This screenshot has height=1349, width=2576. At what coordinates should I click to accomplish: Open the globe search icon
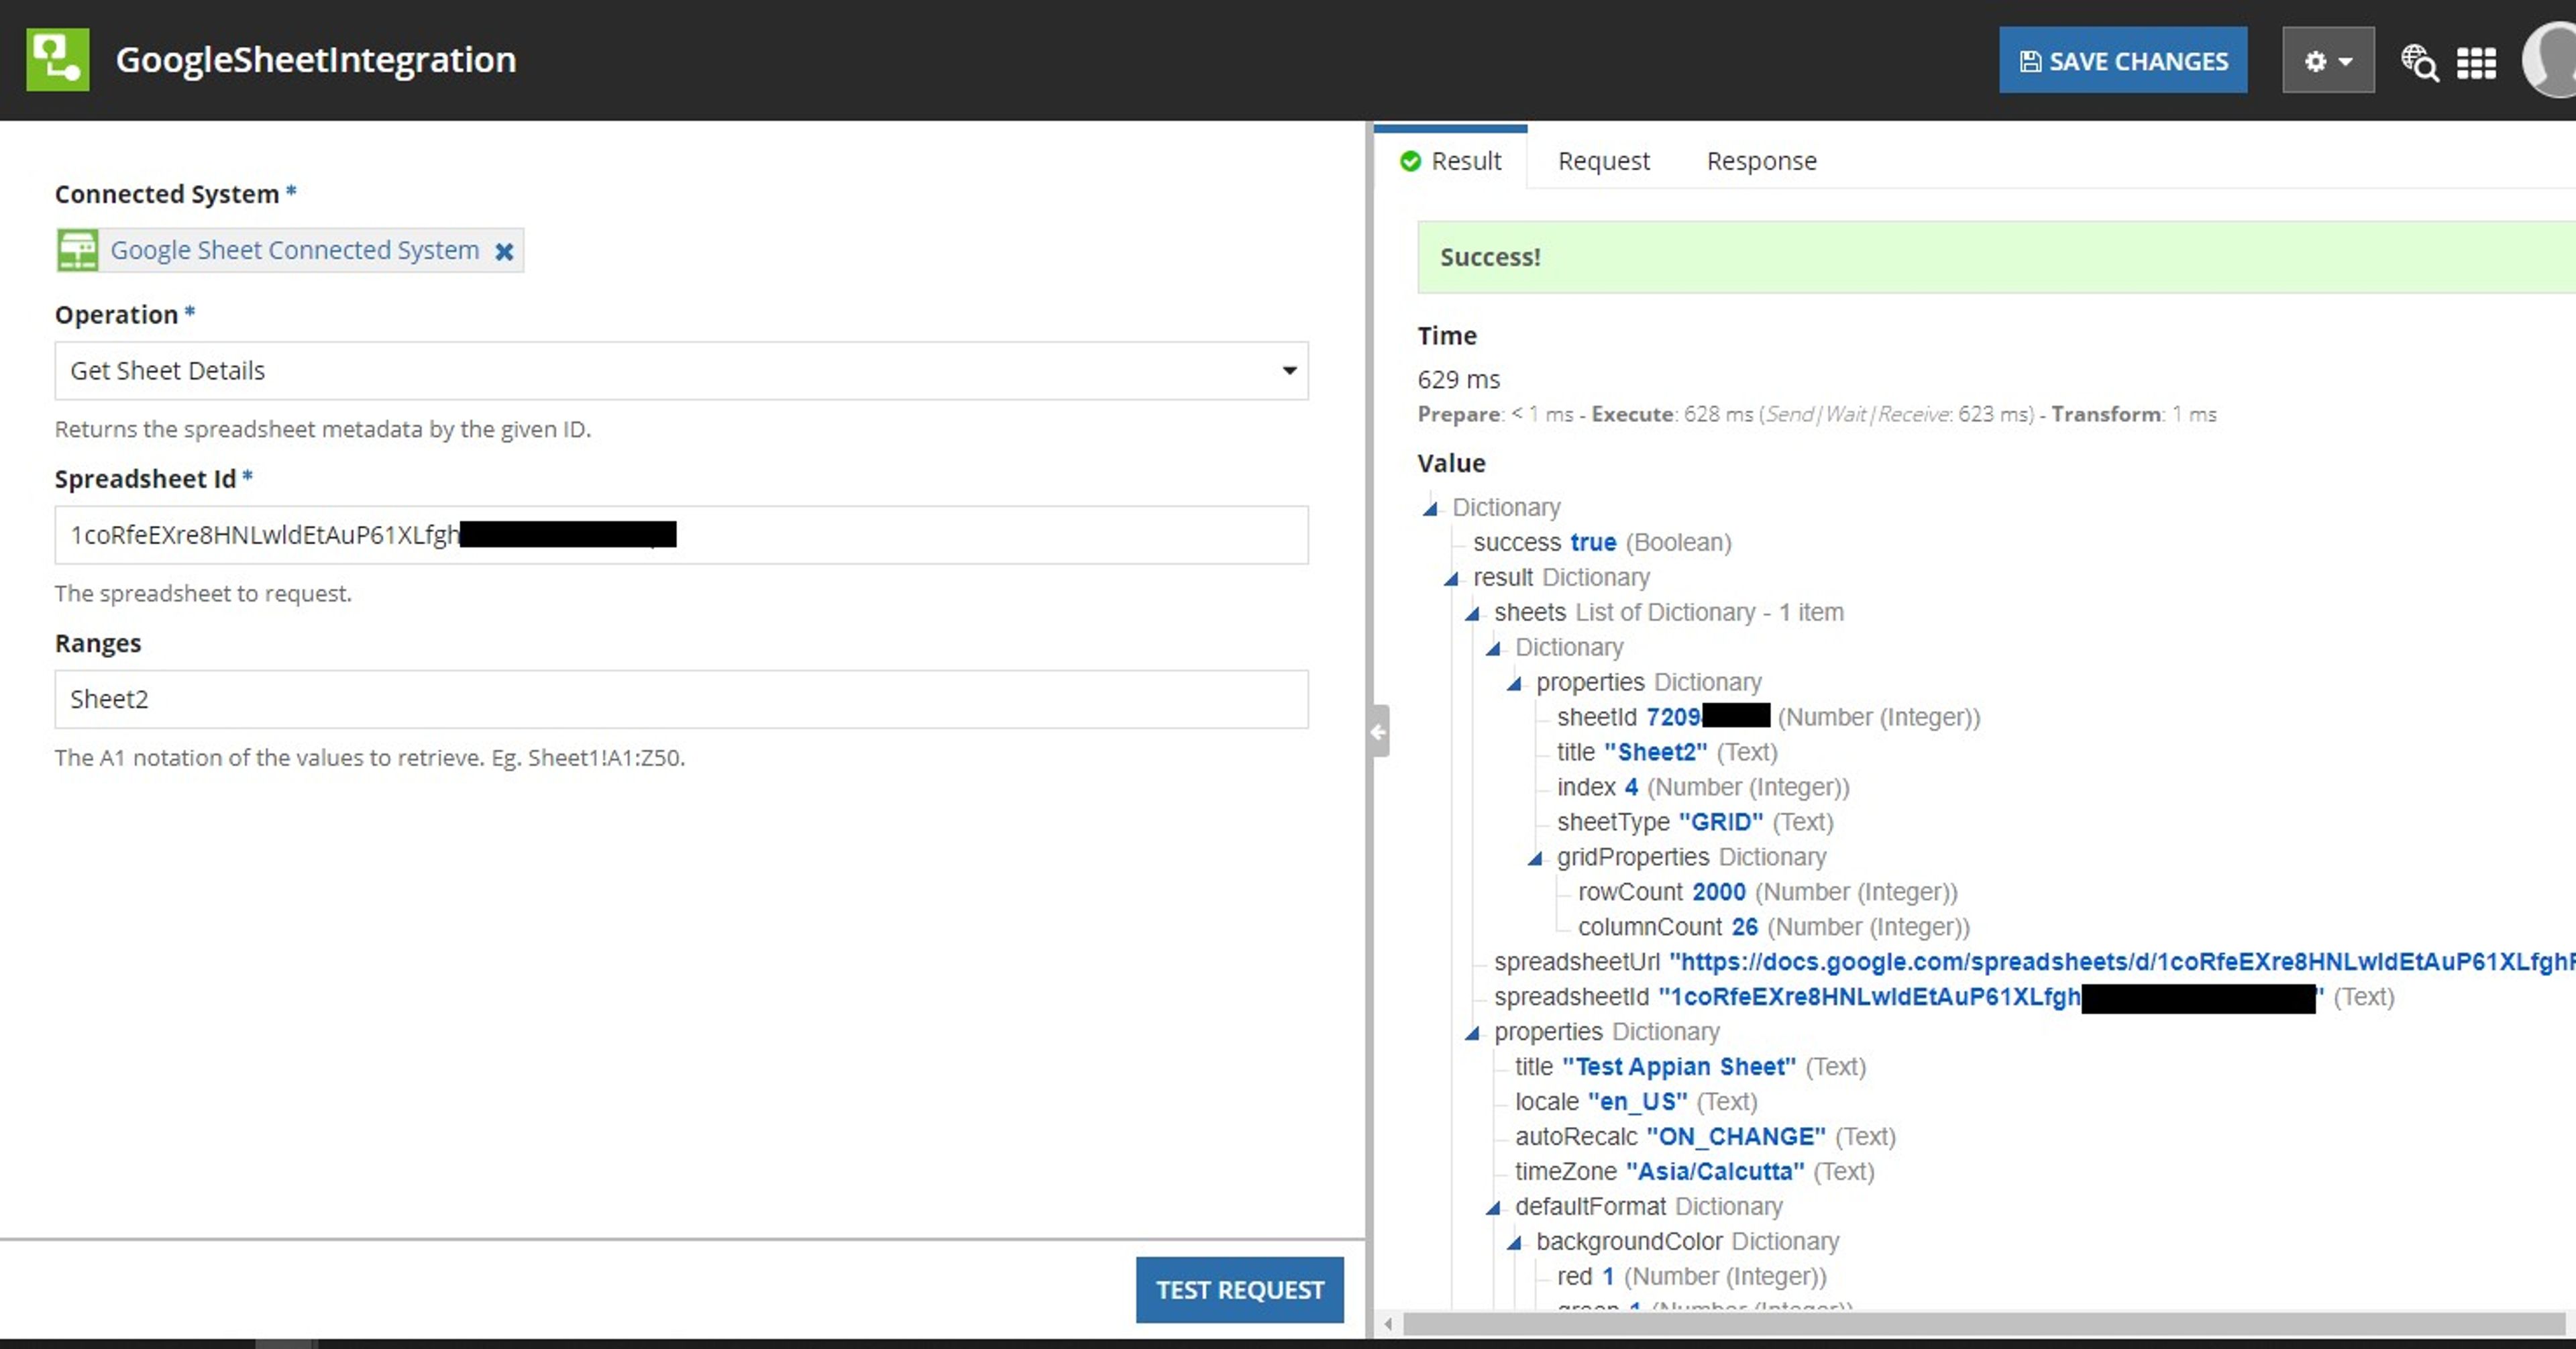click(x=2419, y=62)
